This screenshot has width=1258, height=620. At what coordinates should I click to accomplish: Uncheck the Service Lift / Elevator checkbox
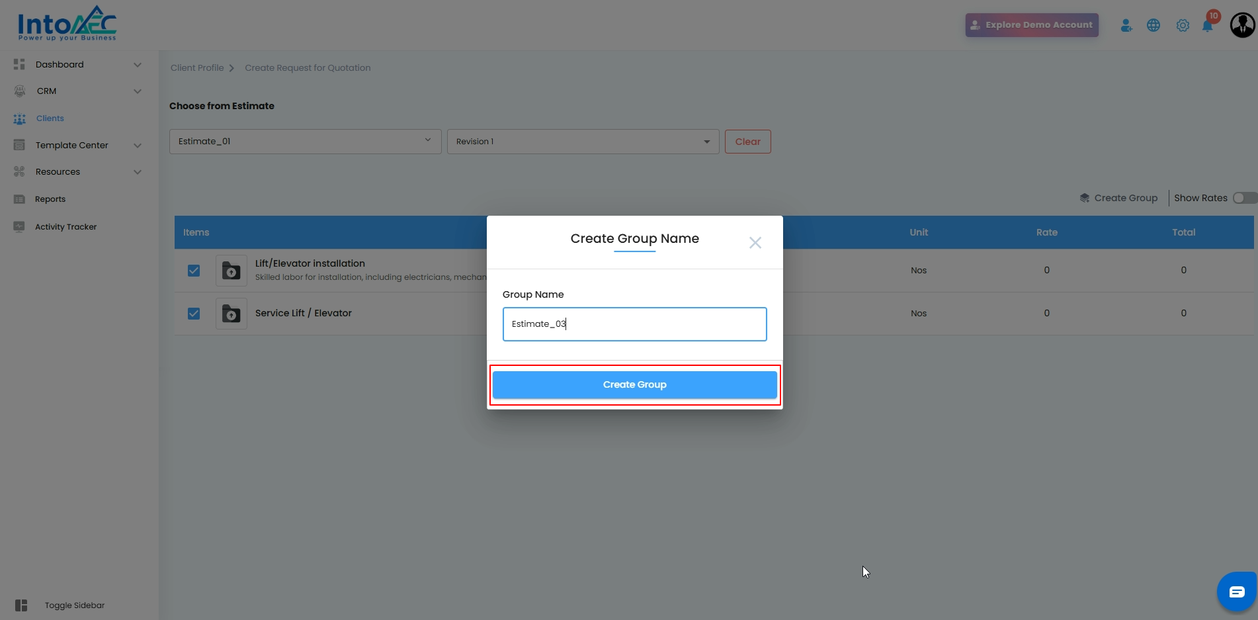coord(194,314)
